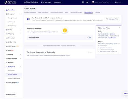Click the Products box icon in sidebar
This screenshot has height=99, width=128.
click(x=7, y=14)
